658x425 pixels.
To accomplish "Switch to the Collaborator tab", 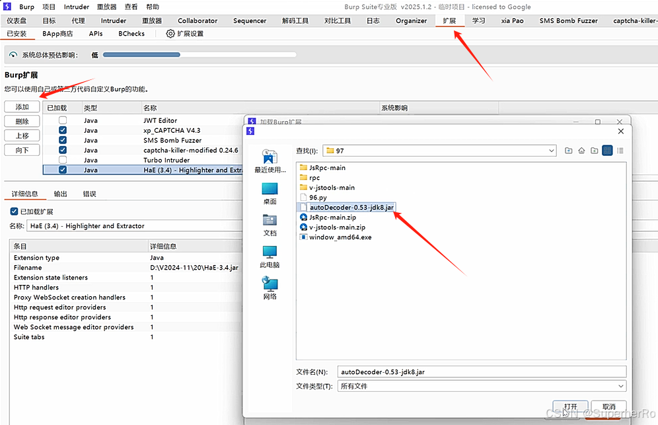I will 198,20.
